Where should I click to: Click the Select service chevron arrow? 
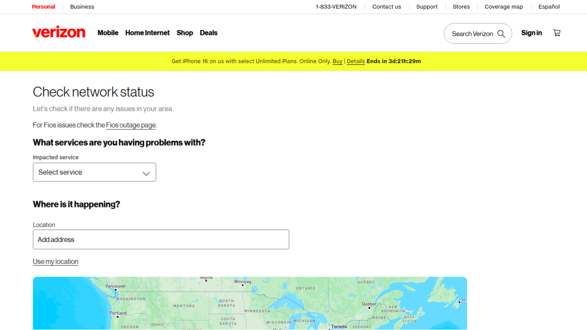click(x=146, y=173)
